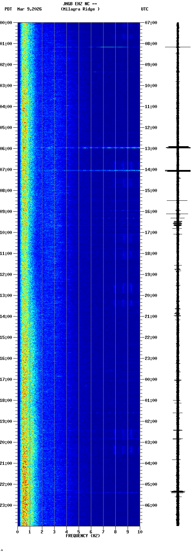
Task: Click the large waveform spike at 14:00 UTC
Action: [178, 171]
